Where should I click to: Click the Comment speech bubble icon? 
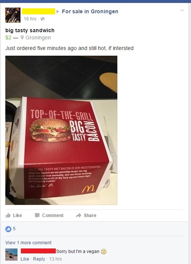point(37,216)
